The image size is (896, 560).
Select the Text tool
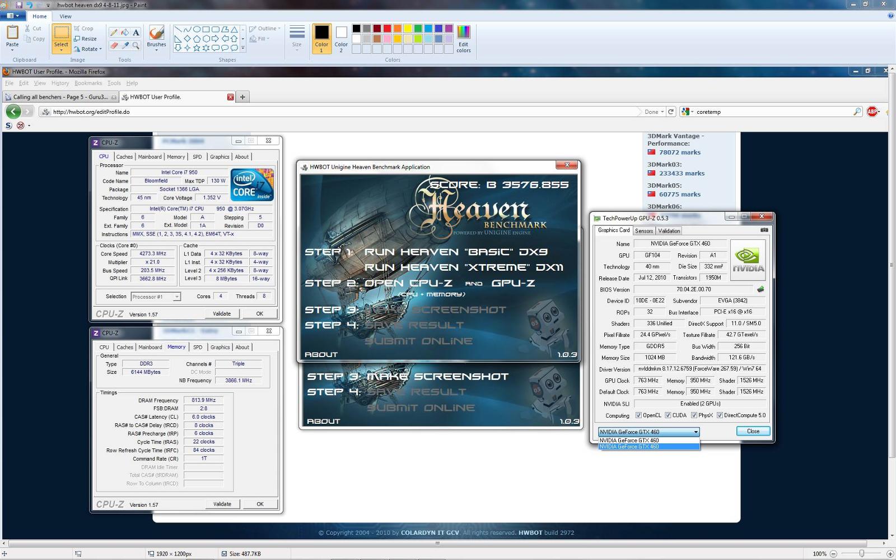(x=136, y=33)
